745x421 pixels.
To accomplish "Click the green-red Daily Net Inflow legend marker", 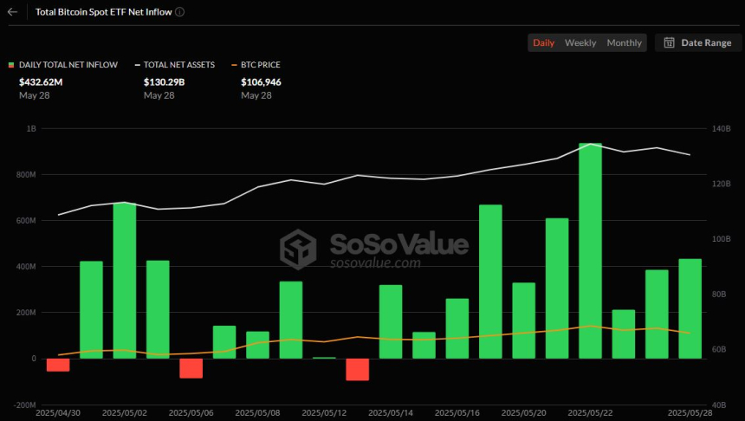I will pos(10,65).
